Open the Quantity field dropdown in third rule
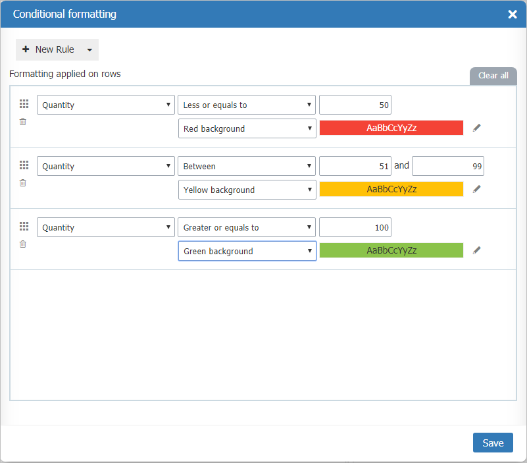This screenshot has height=463, width=527. pyautogui.click(x=105, y=228)
